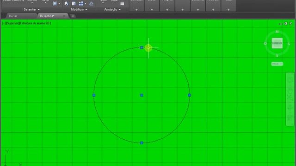Open the Arco tool dropdown arrow

tap(45, 3)
